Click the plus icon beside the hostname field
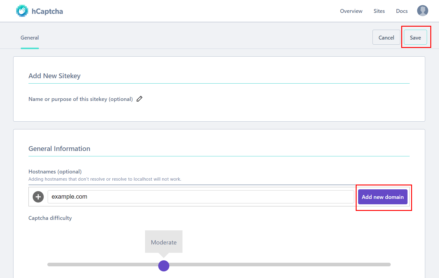The image size is (439, 278). (38, 197)
